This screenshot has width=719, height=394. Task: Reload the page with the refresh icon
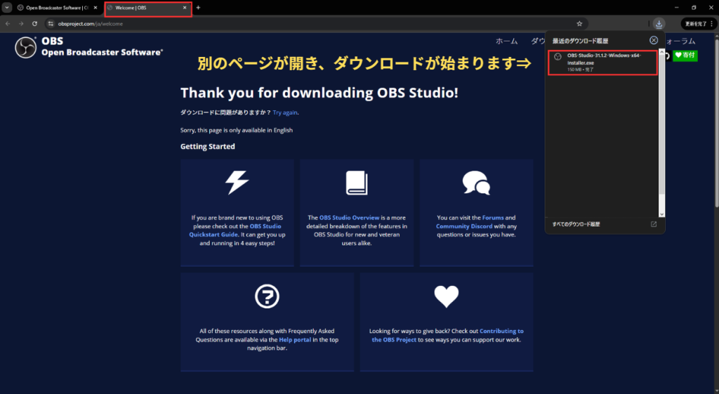[x=34, y=23]
